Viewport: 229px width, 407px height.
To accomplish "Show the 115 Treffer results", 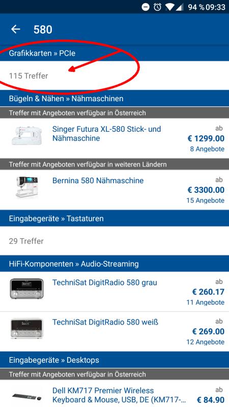I will point(114,76).
